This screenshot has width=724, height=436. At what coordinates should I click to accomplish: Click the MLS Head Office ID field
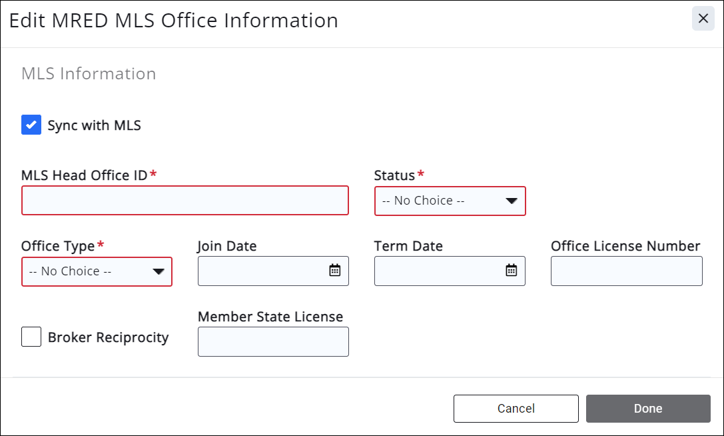[x=184, y=201]
